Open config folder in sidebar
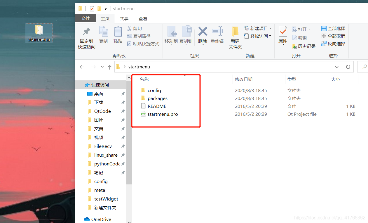Viewport: 368px width, 223px height. (101, 181)
